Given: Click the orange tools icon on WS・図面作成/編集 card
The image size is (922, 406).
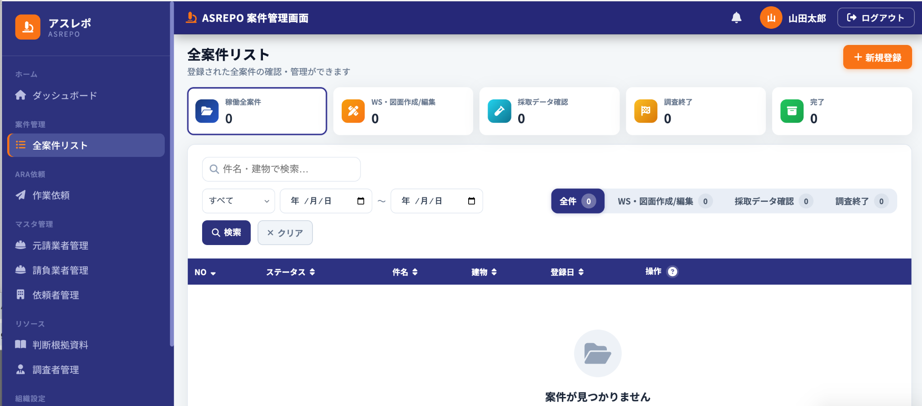Looking at the screenshot, I should click(x=353, y=111).
